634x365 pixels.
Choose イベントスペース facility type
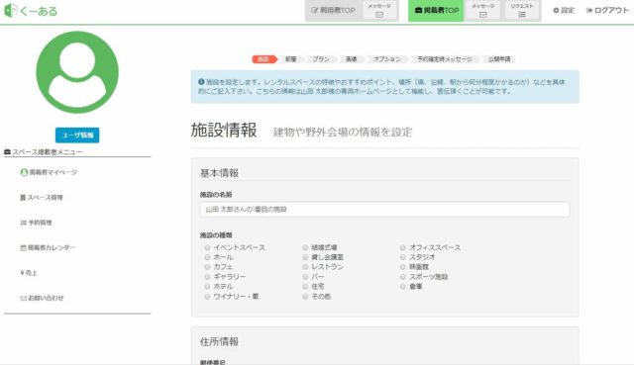pyautogui.click(x=207, y=247)
